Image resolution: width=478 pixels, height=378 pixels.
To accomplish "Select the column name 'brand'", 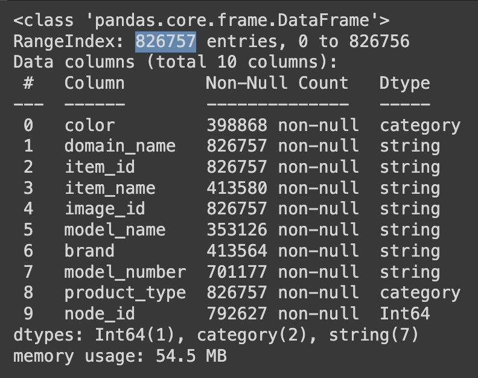I will click(x=89, y=251).
